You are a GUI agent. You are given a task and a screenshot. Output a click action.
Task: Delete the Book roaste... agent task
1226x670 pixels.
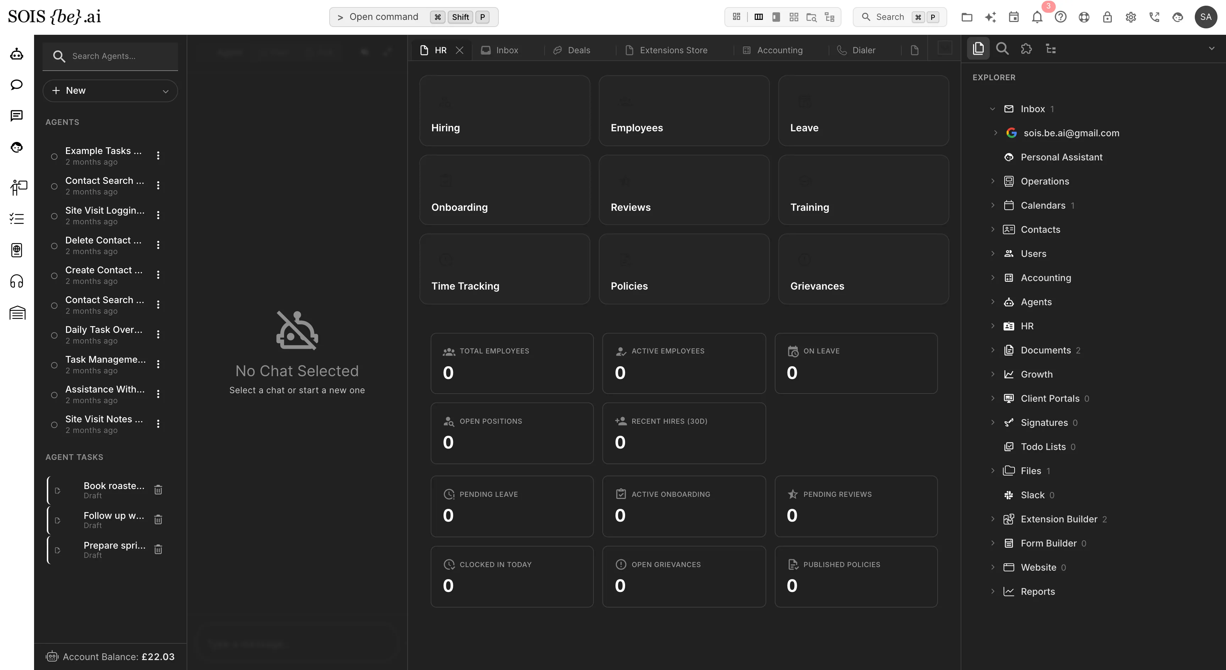pos(159,489)
